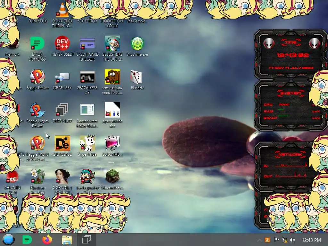
Task: Open ISRAEL SPY desktop icon
Action: tap(62, 78)
